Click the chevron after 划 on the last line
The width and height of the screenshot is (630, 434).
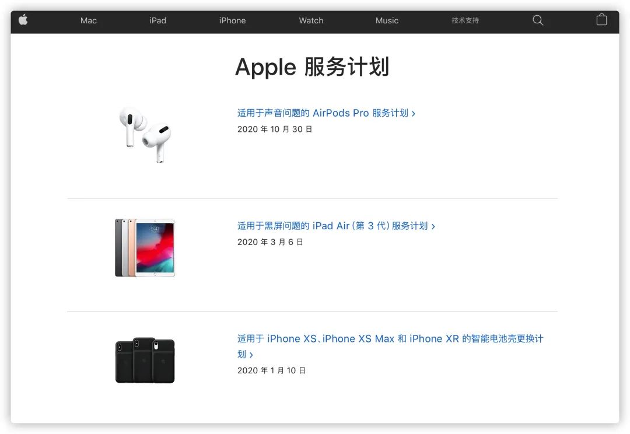251,355
